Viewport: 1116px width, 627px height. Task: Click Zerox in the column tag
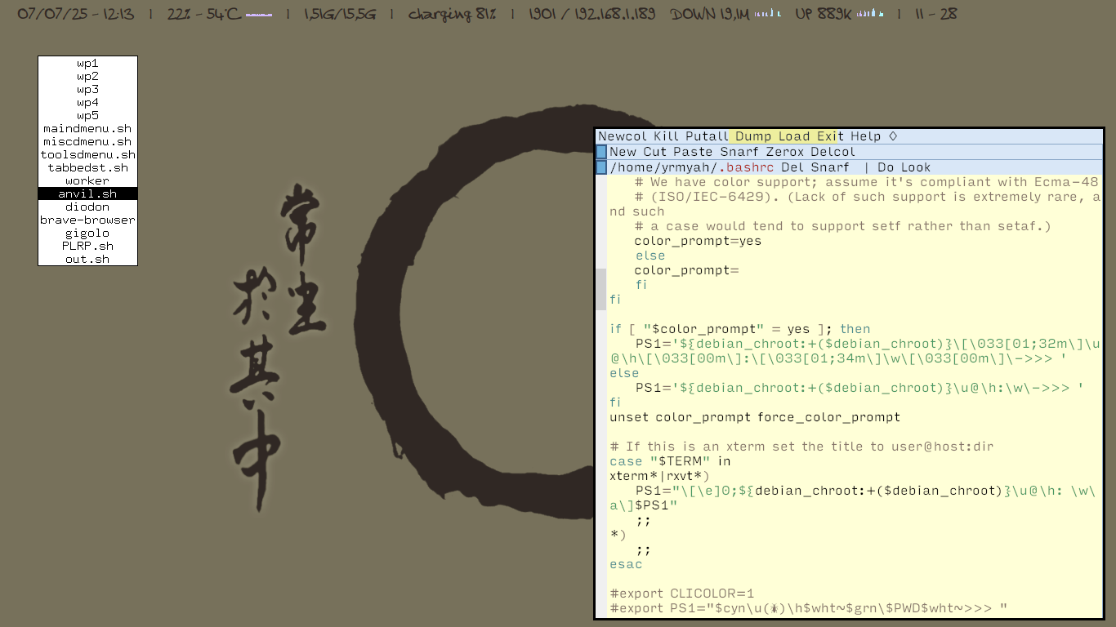[x=784, y=152]
